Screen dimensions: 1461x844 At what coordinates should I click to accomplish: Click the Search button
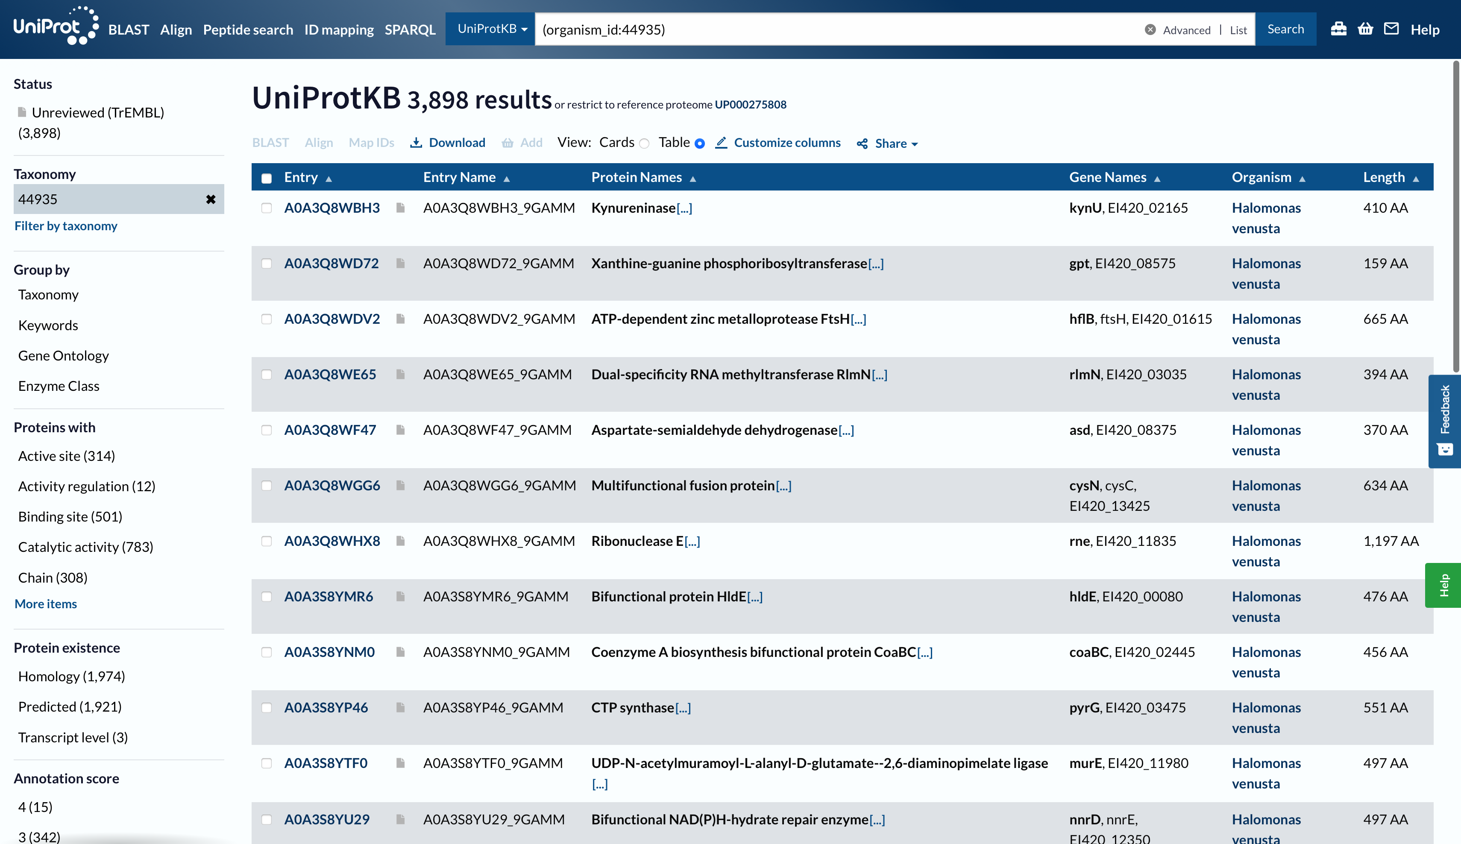tap(1285, 29)
